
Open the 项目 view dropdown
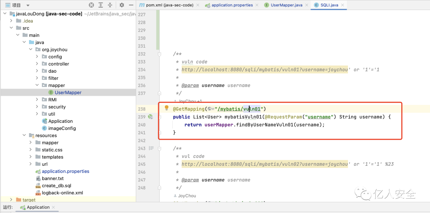pyautogui.click(x=28, y=5)
